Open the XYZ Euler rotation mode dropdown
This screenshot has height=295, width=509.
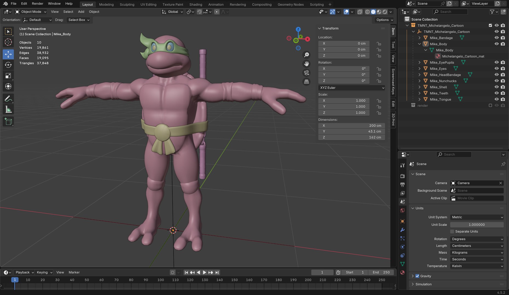(352, 88)
